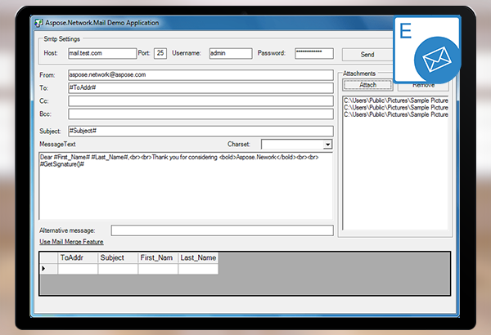This screenshot has height=335, width=491.
Task: Click into the Username field with admin
Action: pyautogui.click(x=231, y=53)
